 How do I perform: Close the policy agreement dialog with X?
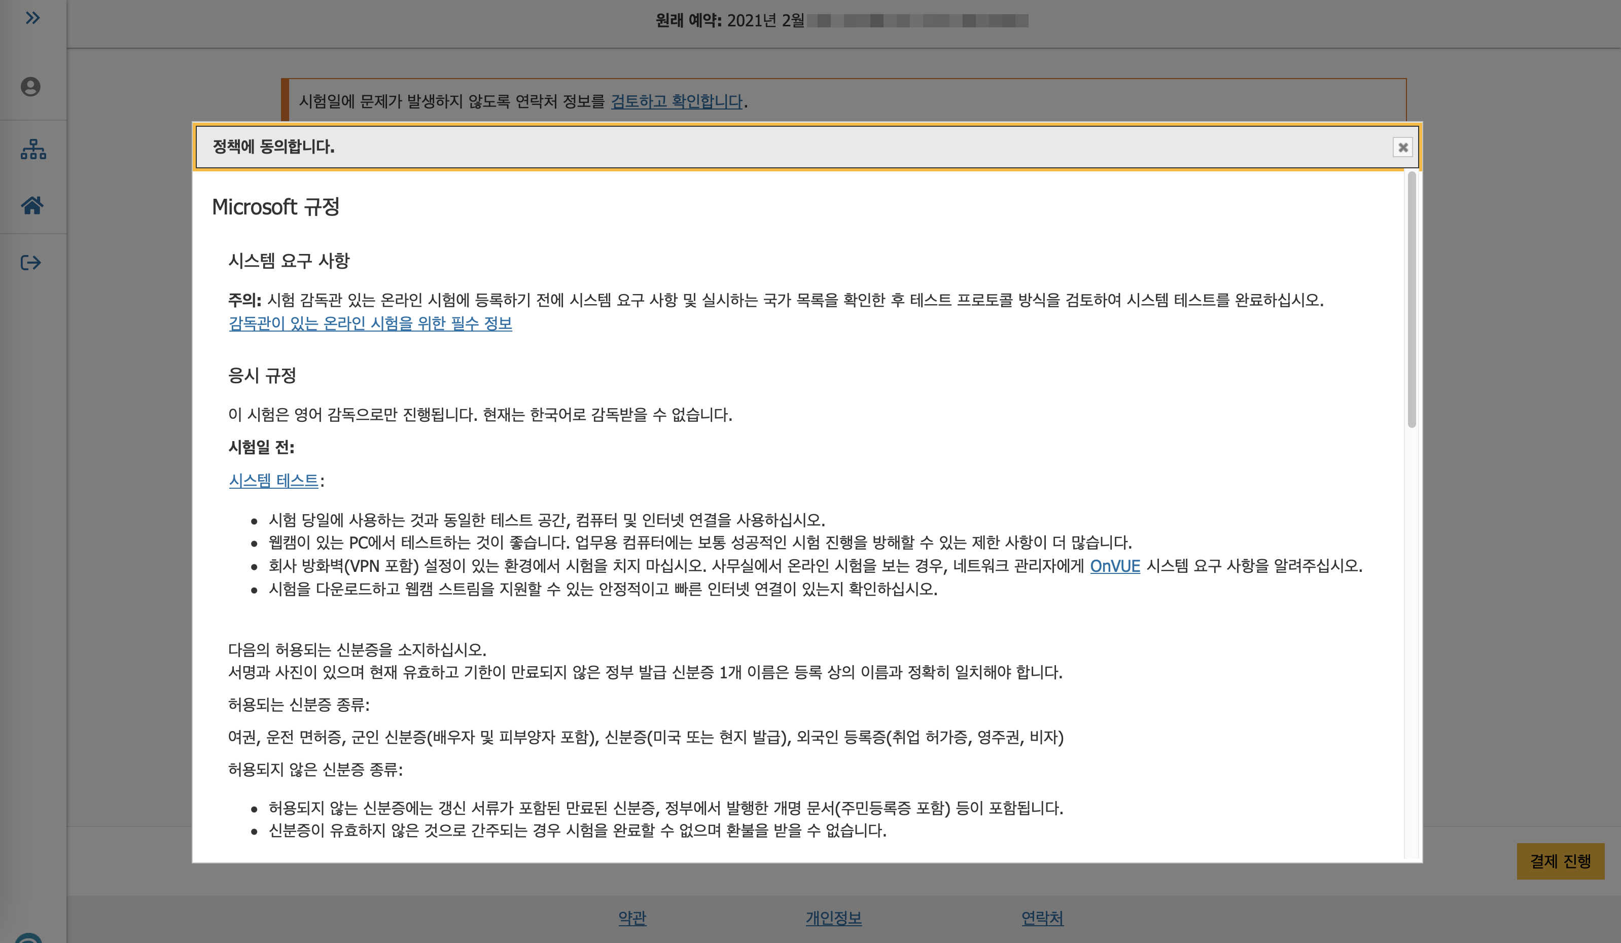tap(1402, 147)
